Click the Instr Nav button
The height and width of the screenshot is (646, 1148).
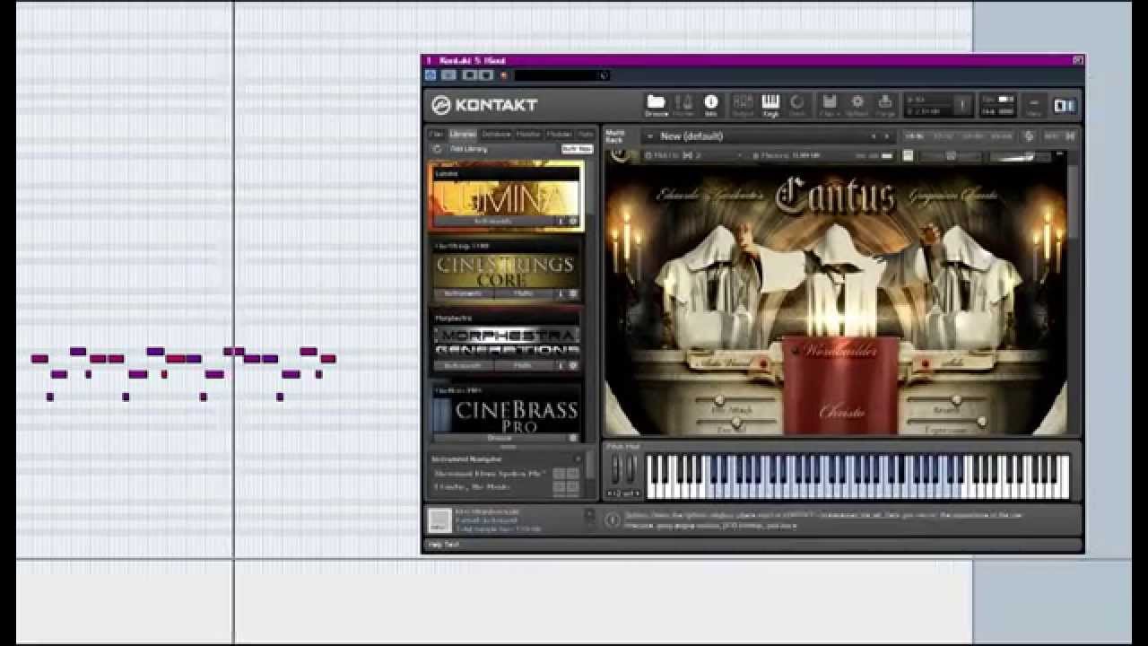pos(577,149)
